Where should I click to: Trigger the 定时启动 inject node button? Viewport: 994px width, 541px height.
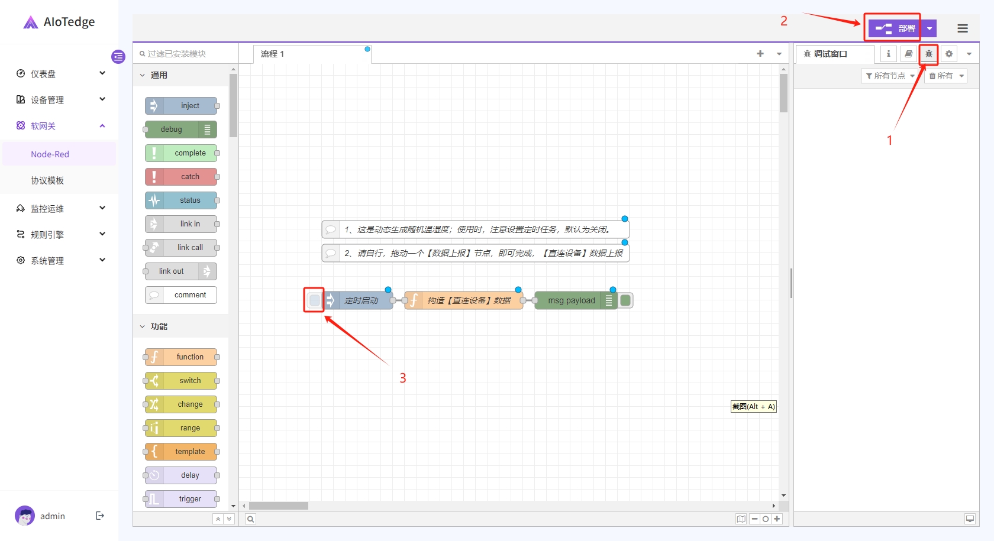click(x=314, y=300)
